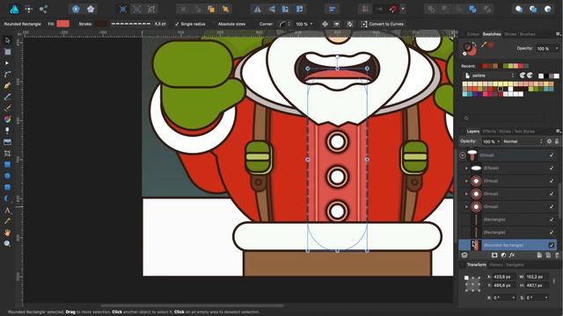This screenshot has height=316, width=563.
Task: Select the Colour Picker tool
Action: (7, 221)
